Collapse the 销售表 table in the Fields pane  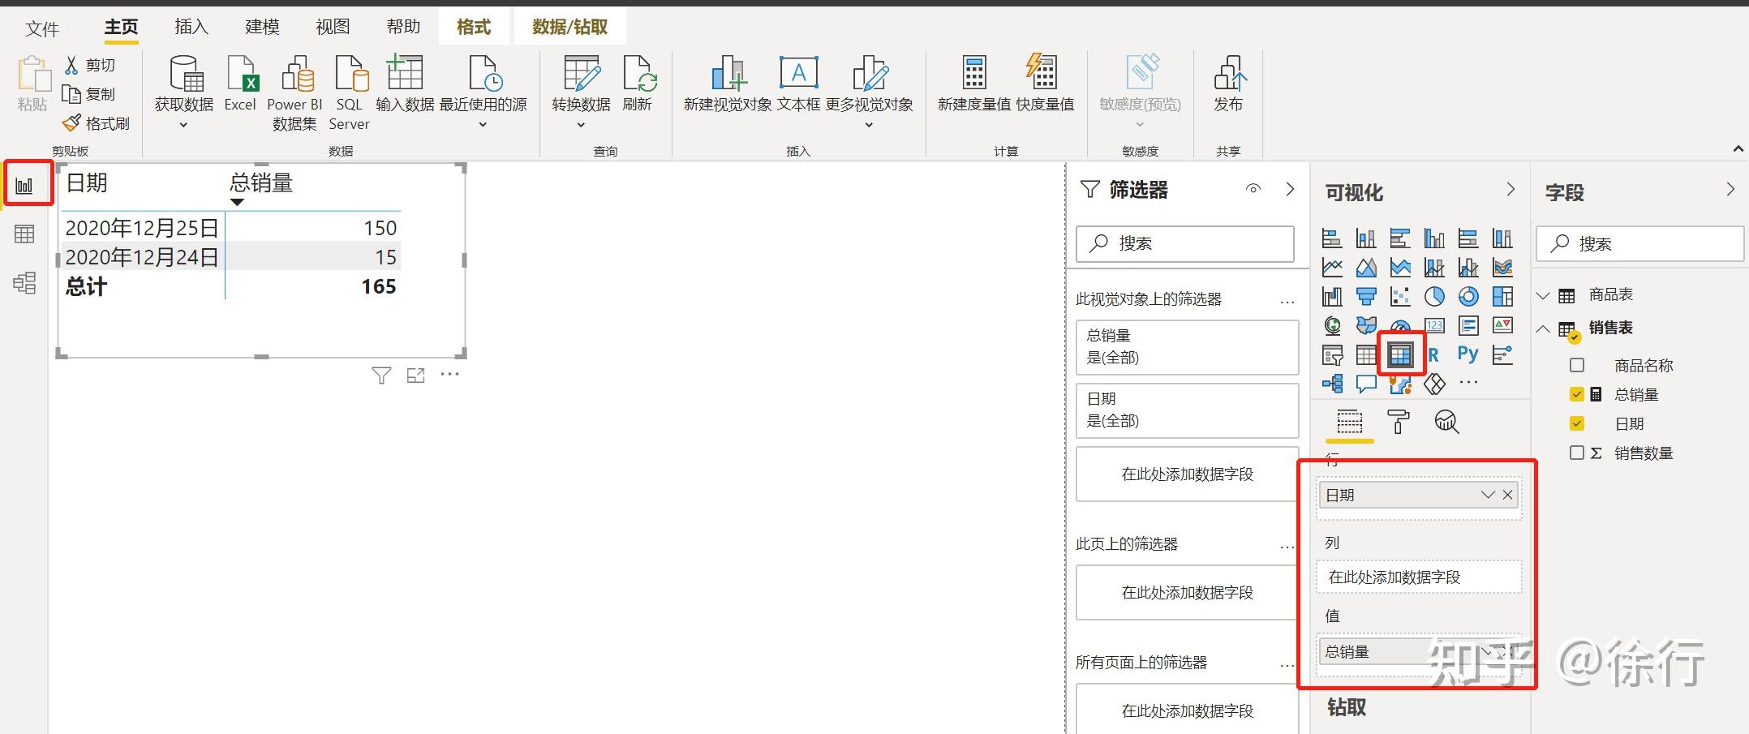point(1544,328)
